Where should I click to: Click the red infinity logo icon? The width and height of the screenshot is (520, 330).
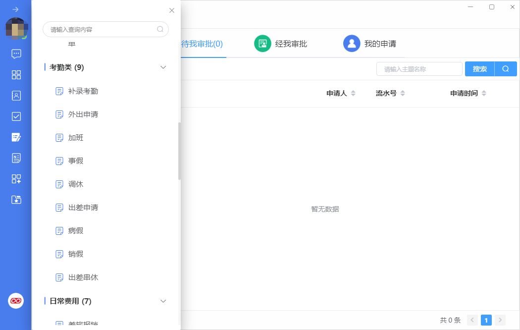[x=16, y=301]
